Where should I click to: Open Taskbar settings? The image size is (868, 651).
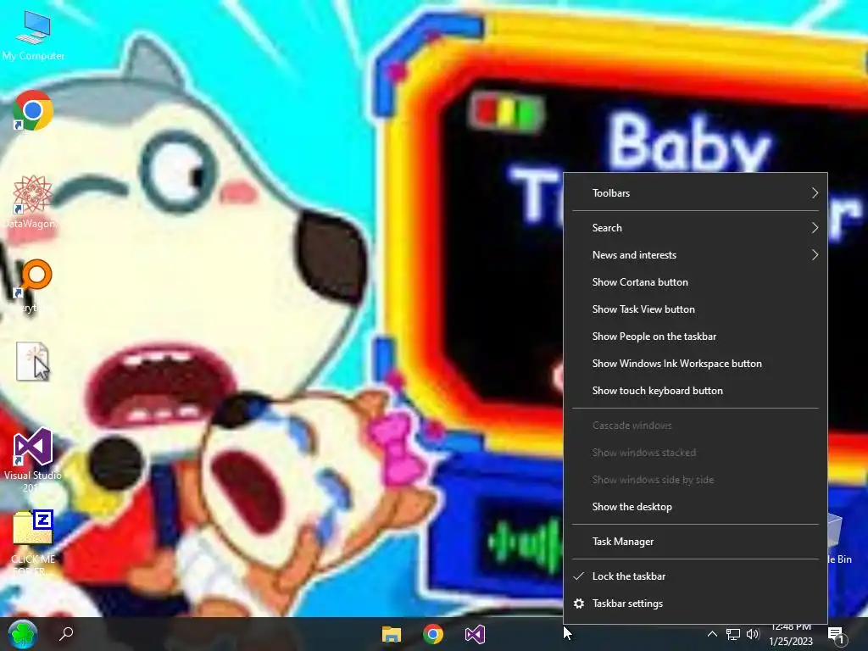(695, 604)
